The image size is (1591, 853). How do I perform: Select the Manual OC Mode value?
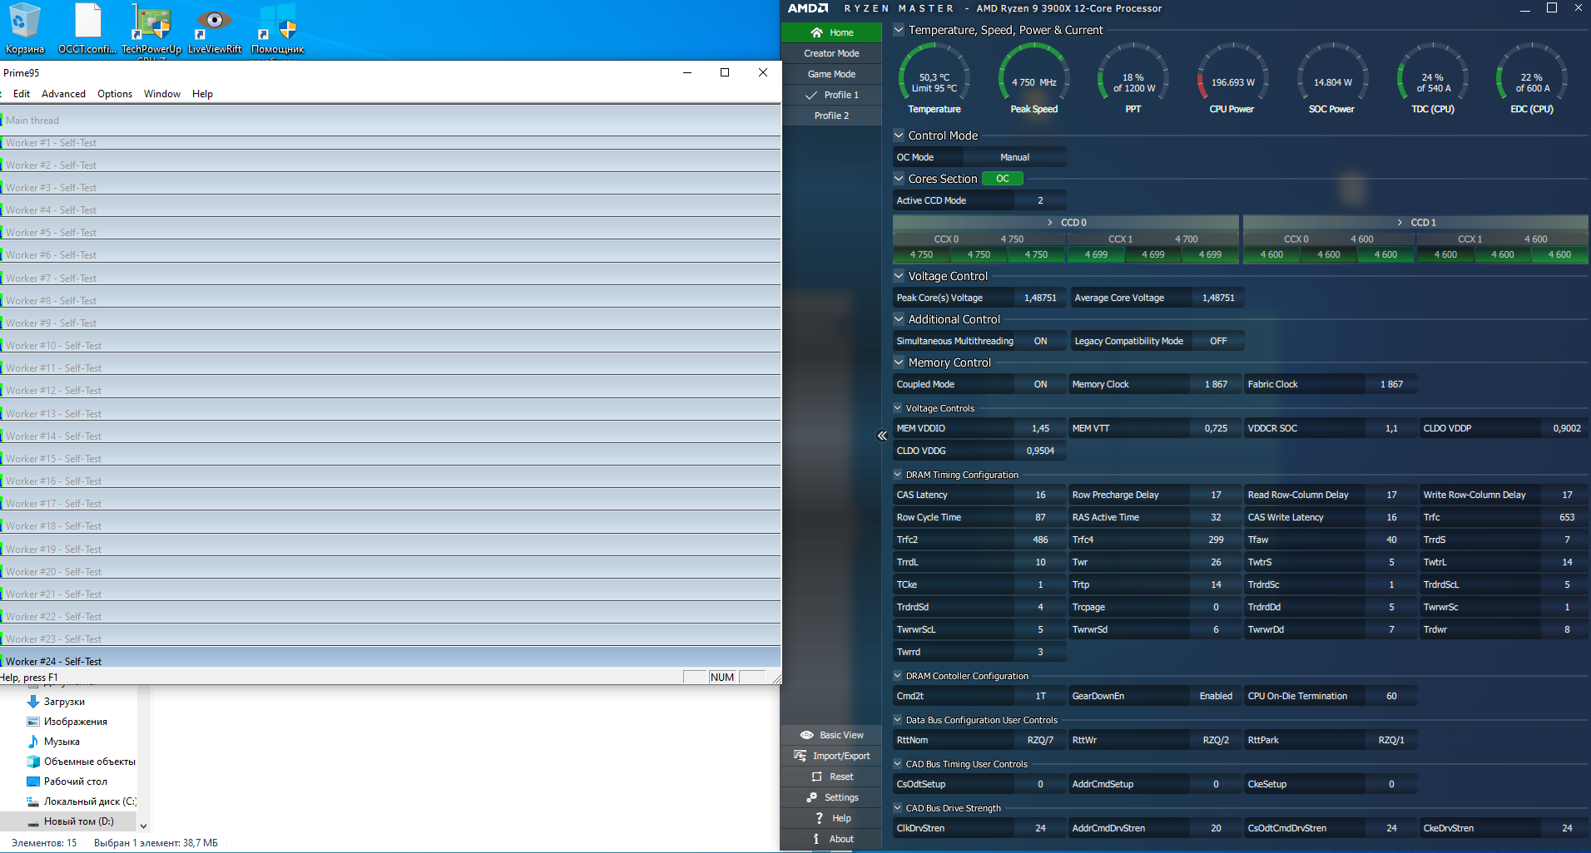click(x=1014, y=157)
